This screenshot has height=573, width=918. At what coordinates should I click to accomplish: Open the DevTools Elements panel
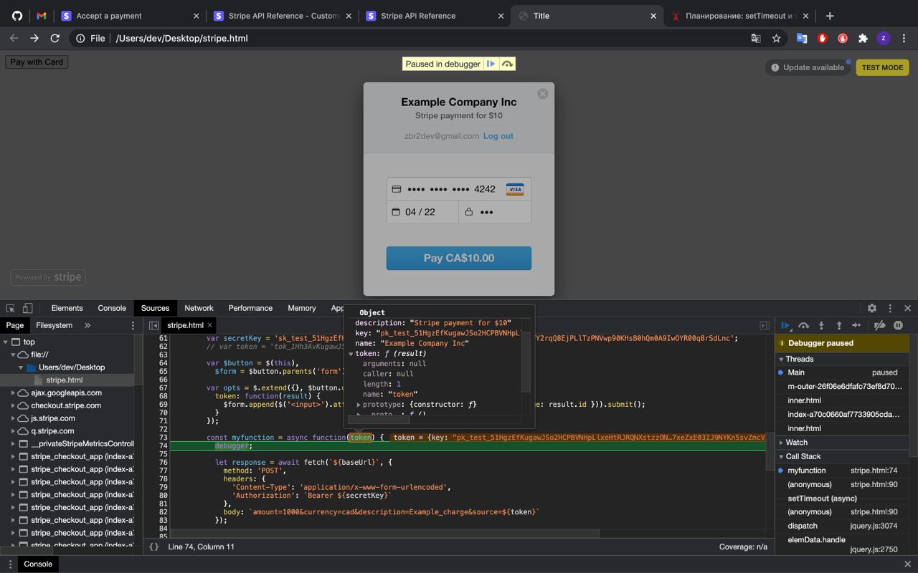tap(67, 308)
